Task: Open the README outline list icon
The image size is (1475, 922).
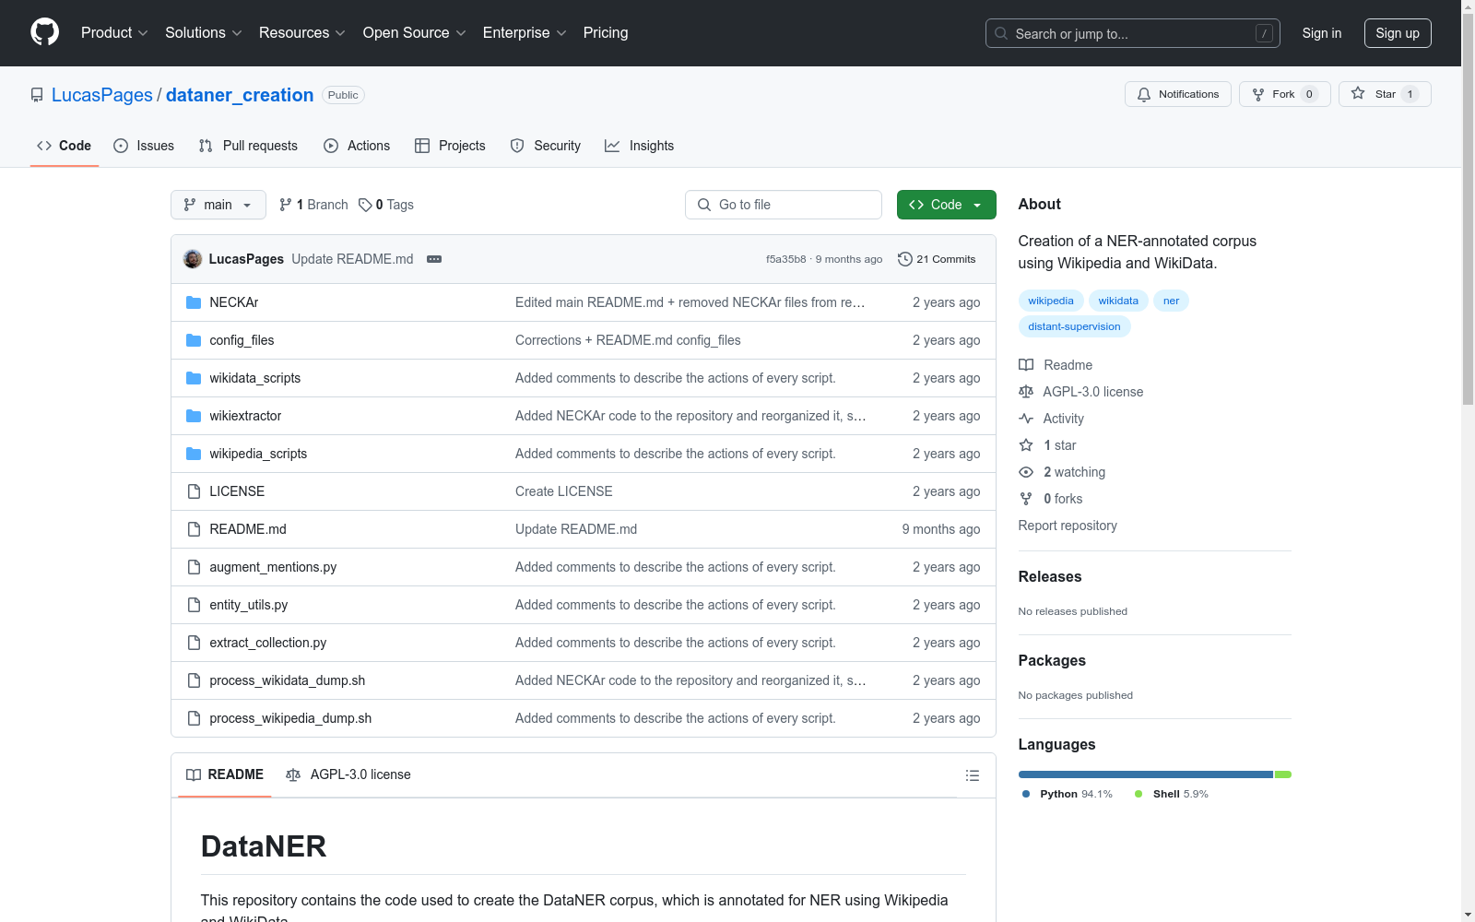Action: (x=972, y=775)
